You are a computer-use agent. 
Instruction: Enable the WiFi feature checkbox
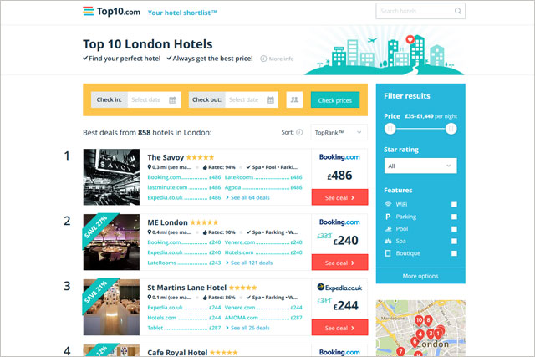[454, 205]
